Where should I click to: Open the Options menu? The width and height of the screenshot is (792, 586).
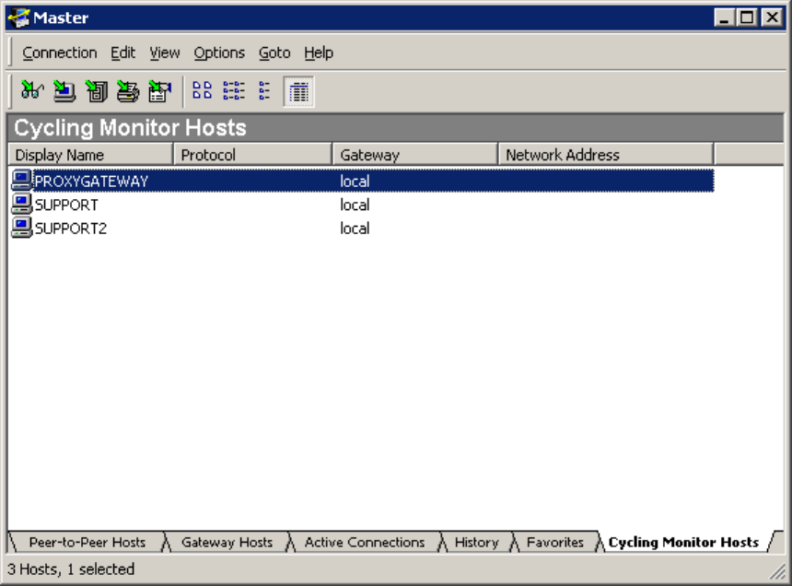(219, 53)
